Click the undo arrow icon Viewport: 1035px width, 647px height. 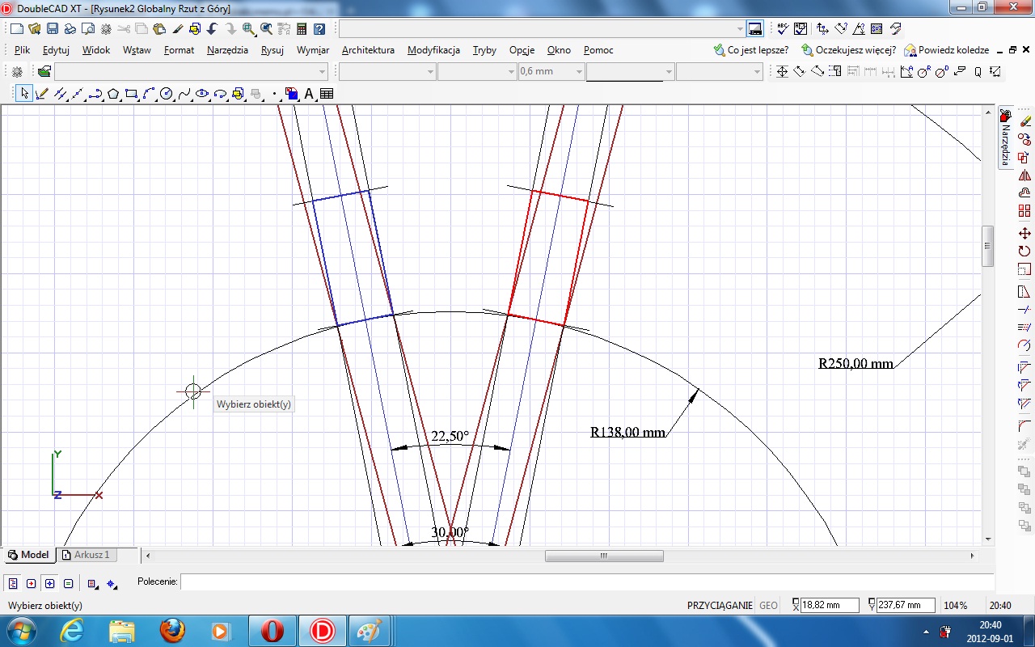(212, 29)
